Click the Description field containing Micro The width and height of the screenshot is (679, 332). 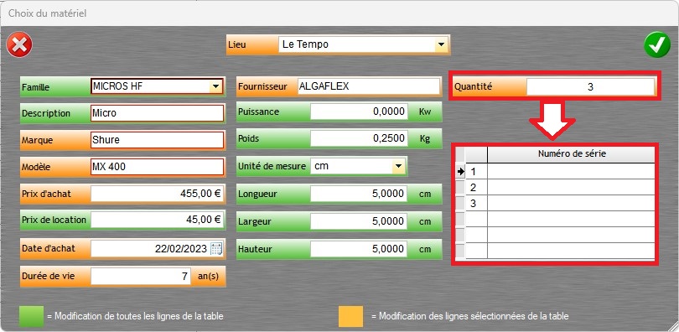tap(158, 113)
